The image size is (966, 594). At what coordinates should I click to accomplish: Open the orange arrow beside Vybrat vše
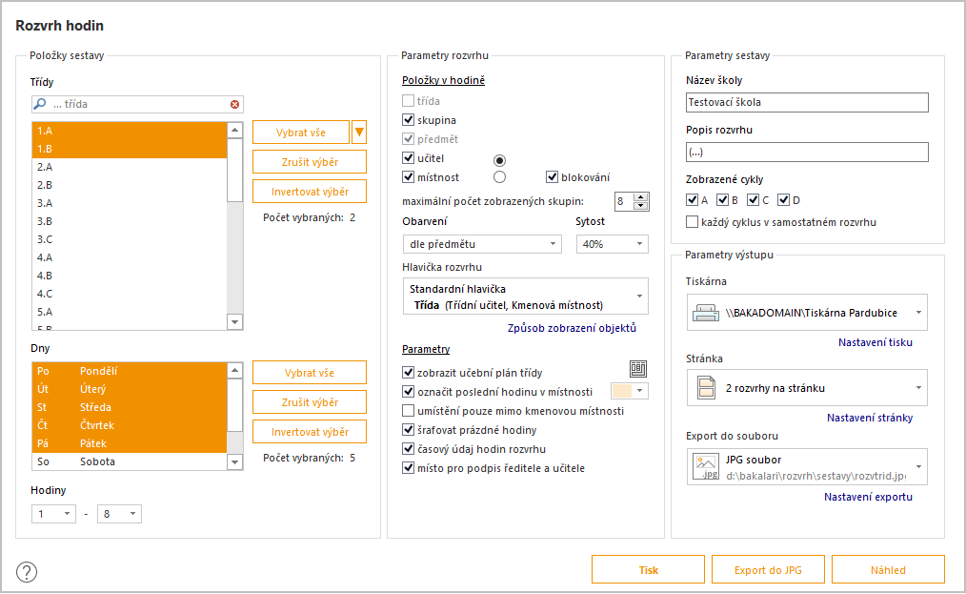[359, 132]
